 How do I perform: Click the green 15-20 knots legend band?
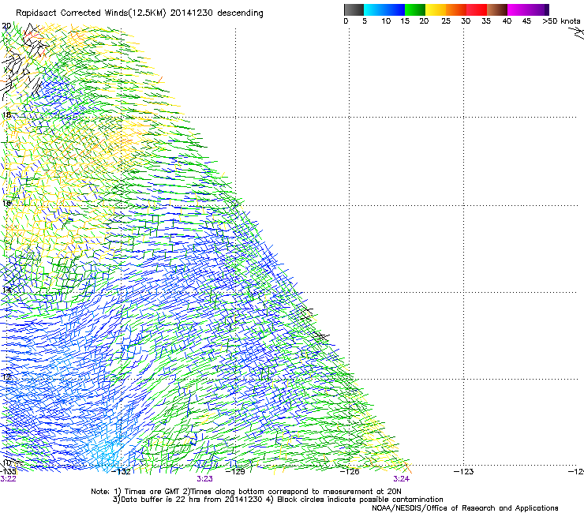coord(415,9)
